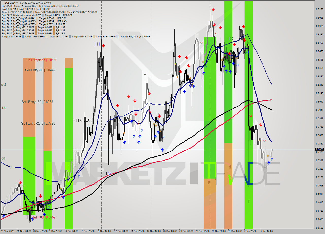Click the 0.9170 price axis value

[x=319, y=9]
